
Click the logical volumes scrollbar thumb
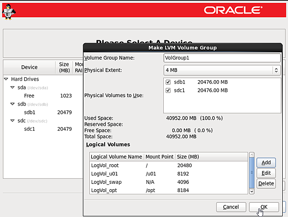[252, 173]
